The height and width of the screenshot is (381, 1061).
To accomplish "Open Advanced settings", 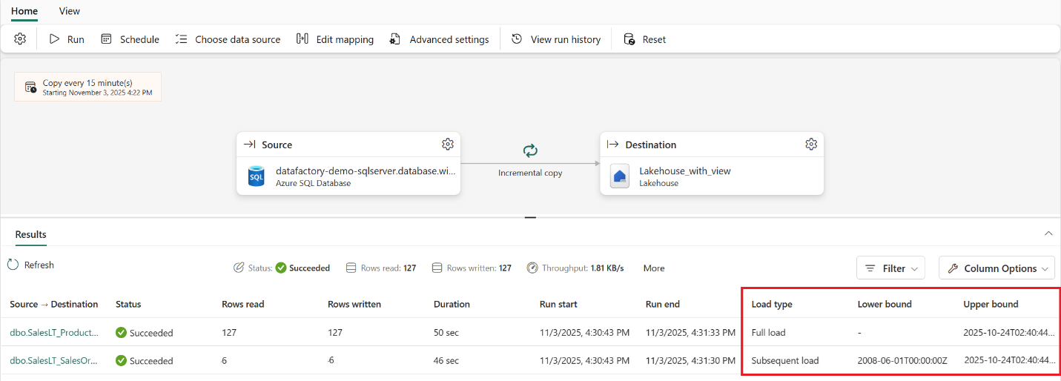I will coord(439,39).
